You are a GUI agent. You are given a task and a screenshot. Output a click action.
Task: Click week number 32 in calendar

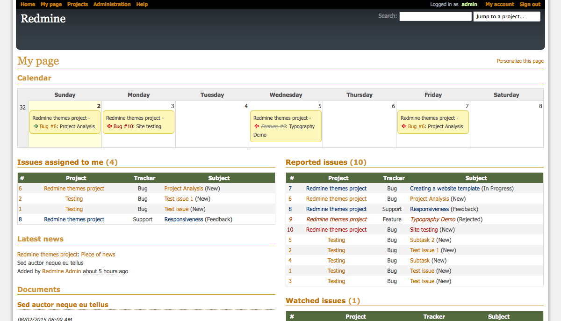(x=22, y=108)
